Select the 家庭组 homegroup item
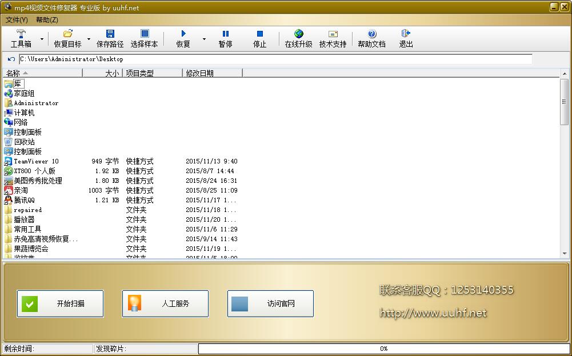 click(19, 93)
